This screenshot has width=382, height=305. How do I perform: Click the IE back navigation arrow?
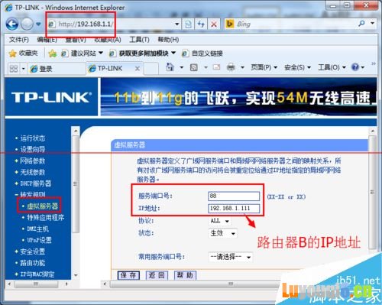tap(12, 24)
